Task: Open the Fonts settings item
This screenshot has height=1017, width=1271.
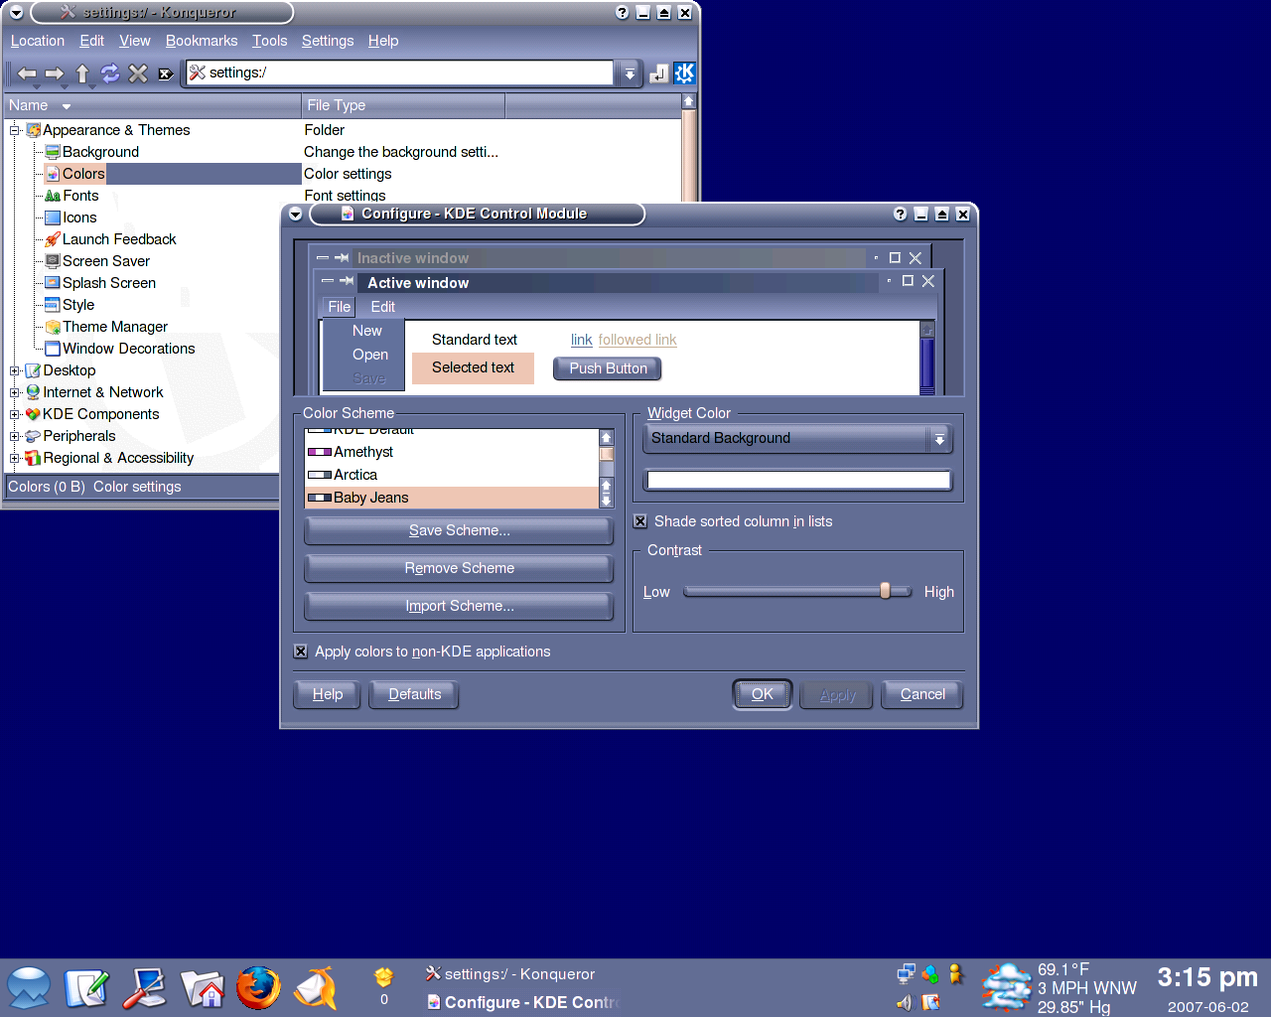Action: (x=80, y=196)
